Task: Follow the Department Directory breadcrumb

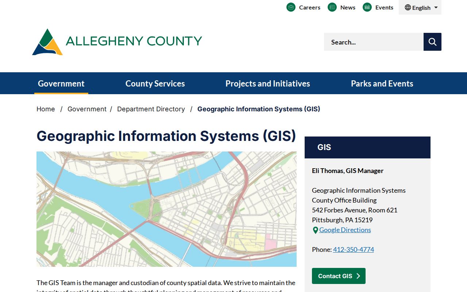Action: 151,109
